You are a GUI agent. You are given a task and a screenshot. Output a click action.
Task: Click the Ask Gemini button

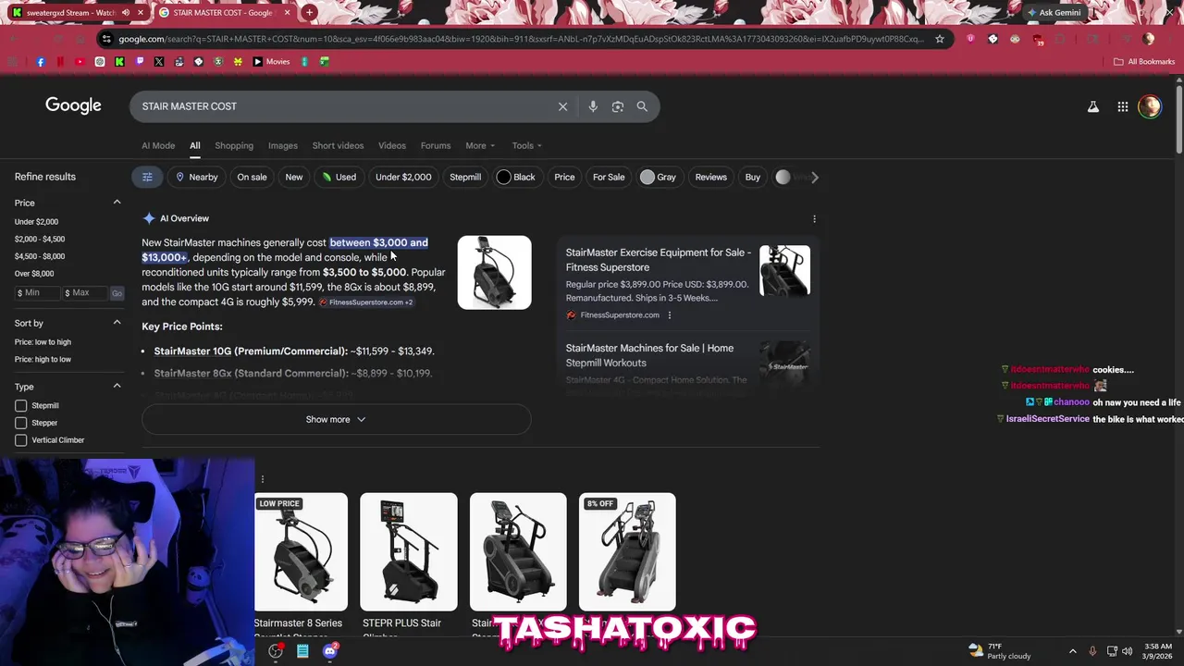point(1054,13)
